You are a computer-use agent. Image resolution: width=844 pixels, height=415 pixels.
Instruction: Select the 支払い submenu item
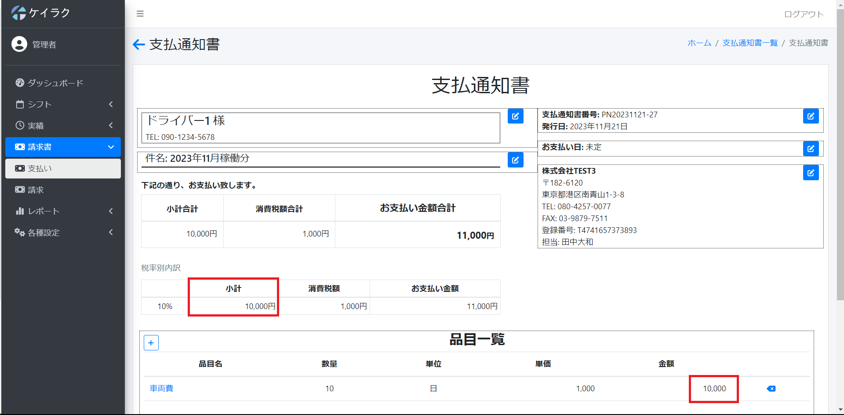point(63,168)
